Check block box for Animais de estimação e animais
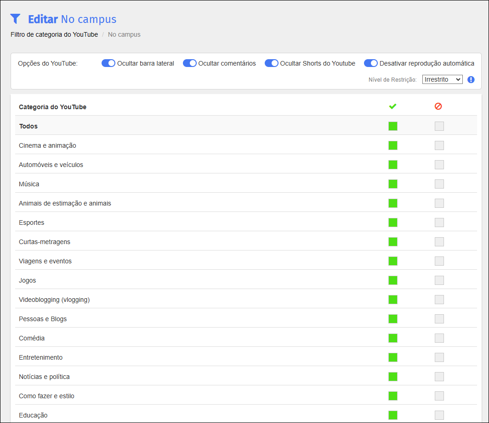Viewport: 489px width, 423px height. [x=439, y=203]
